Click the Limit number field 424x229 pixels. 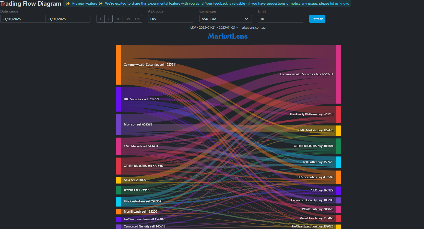click(x=280, y=19)
